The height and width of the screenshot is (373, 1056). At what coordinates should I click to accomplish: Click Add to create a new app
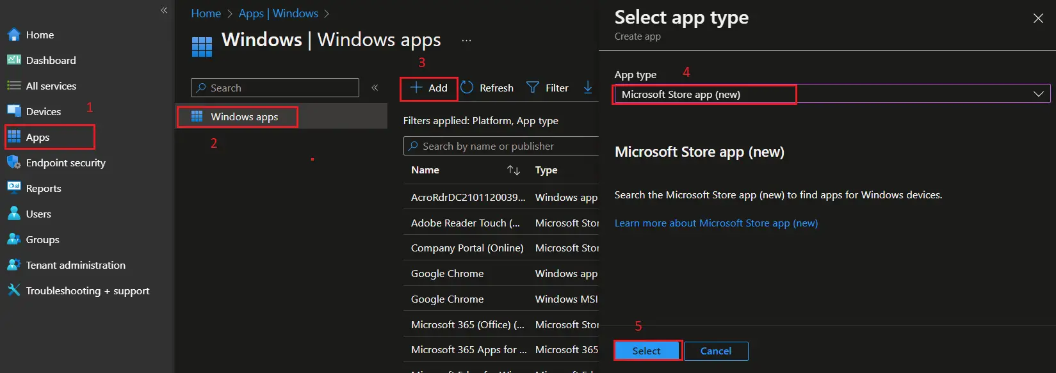coord(429,88)
